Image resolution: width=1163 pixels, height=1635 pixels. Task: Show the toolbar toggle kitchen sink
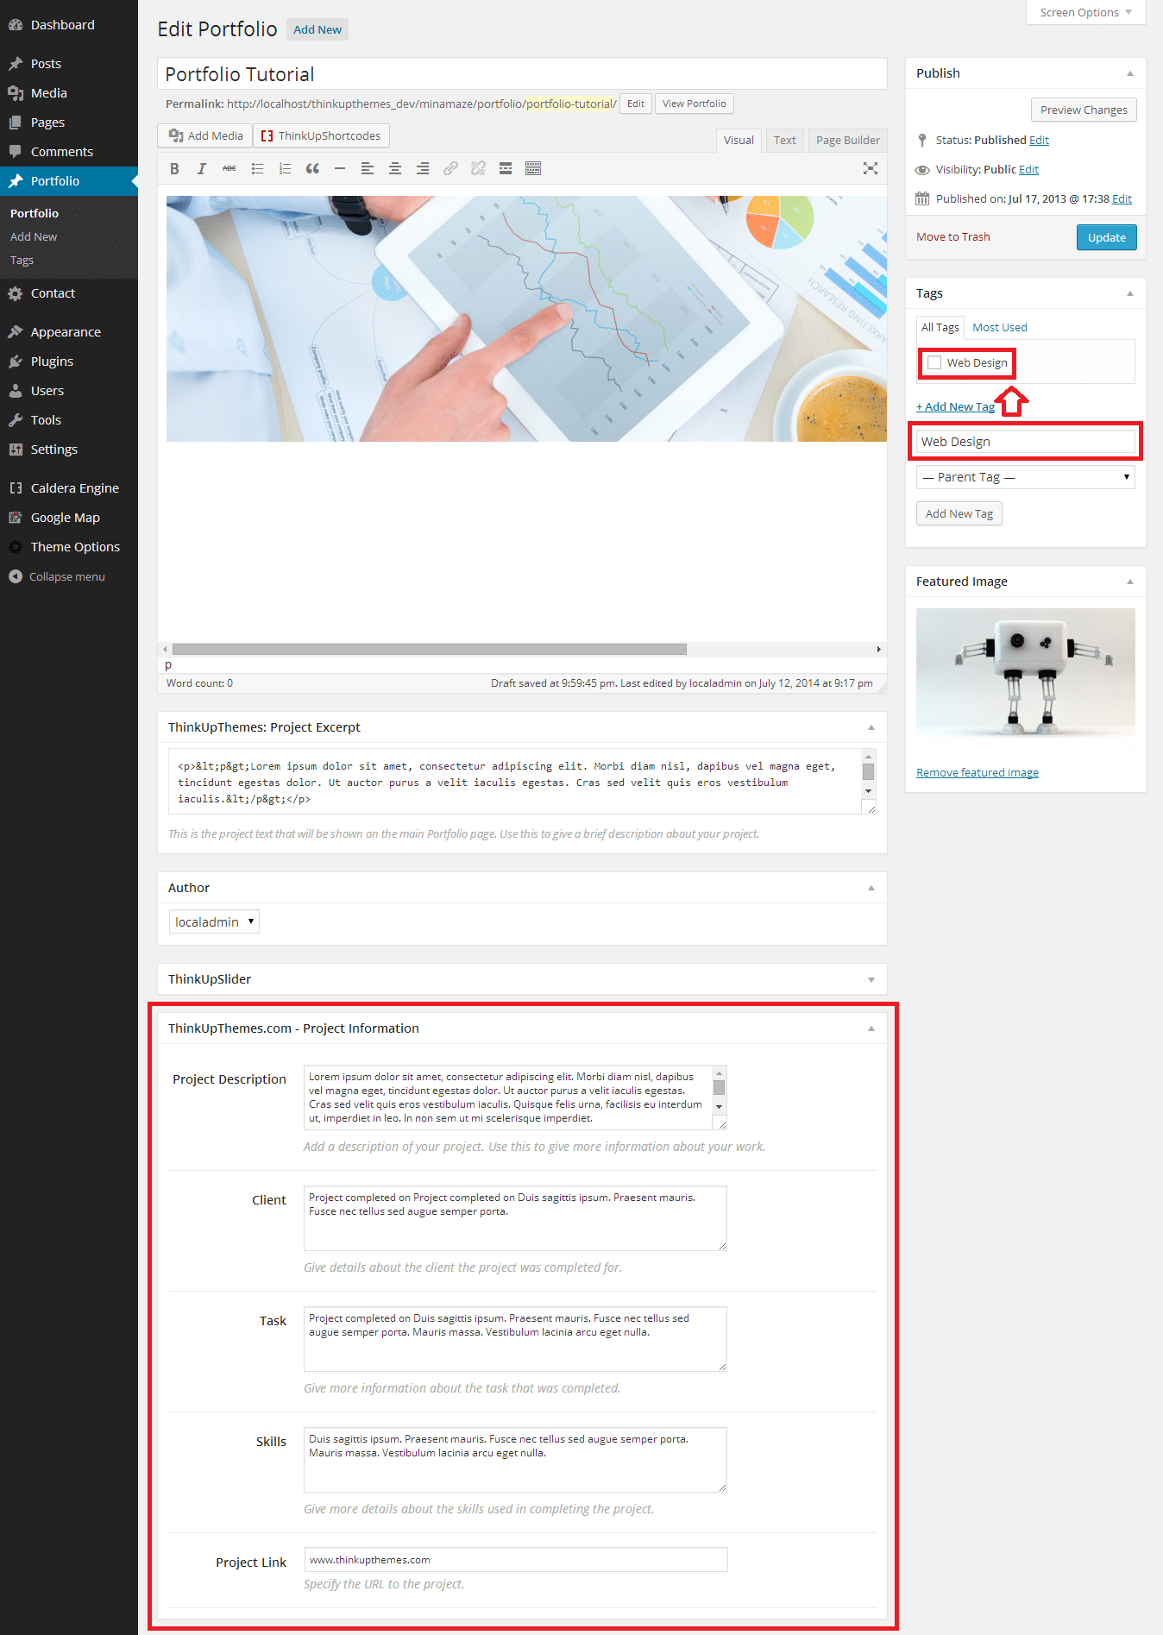click(x=533, y=169)
